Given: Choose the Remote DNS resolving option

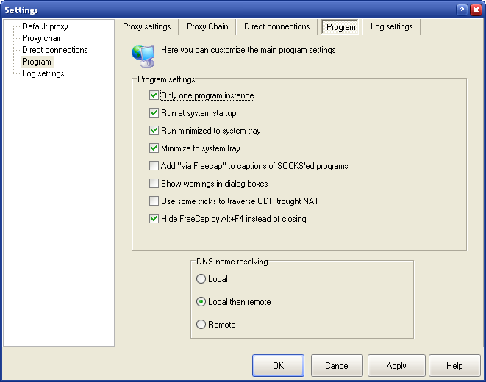Looking at the screenshot, I should click(201, 325).
